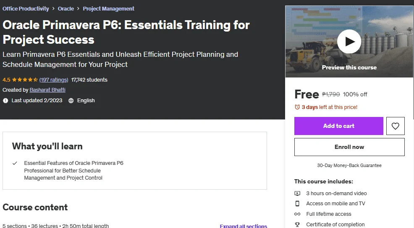Click the alarm clock icon beside days left
Image resolution: width=414 pixels, height=228 pixels.
(297, 107)
